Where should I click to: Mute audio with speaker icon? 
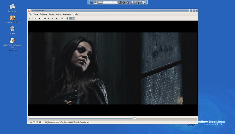(x=67, y=18)
